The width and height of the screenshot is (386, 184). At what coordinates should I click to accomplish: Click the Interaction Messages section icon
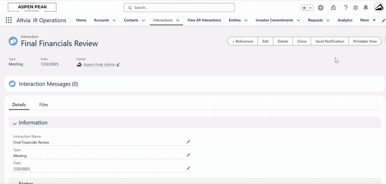pyautogui.click(x=13, y=84)
